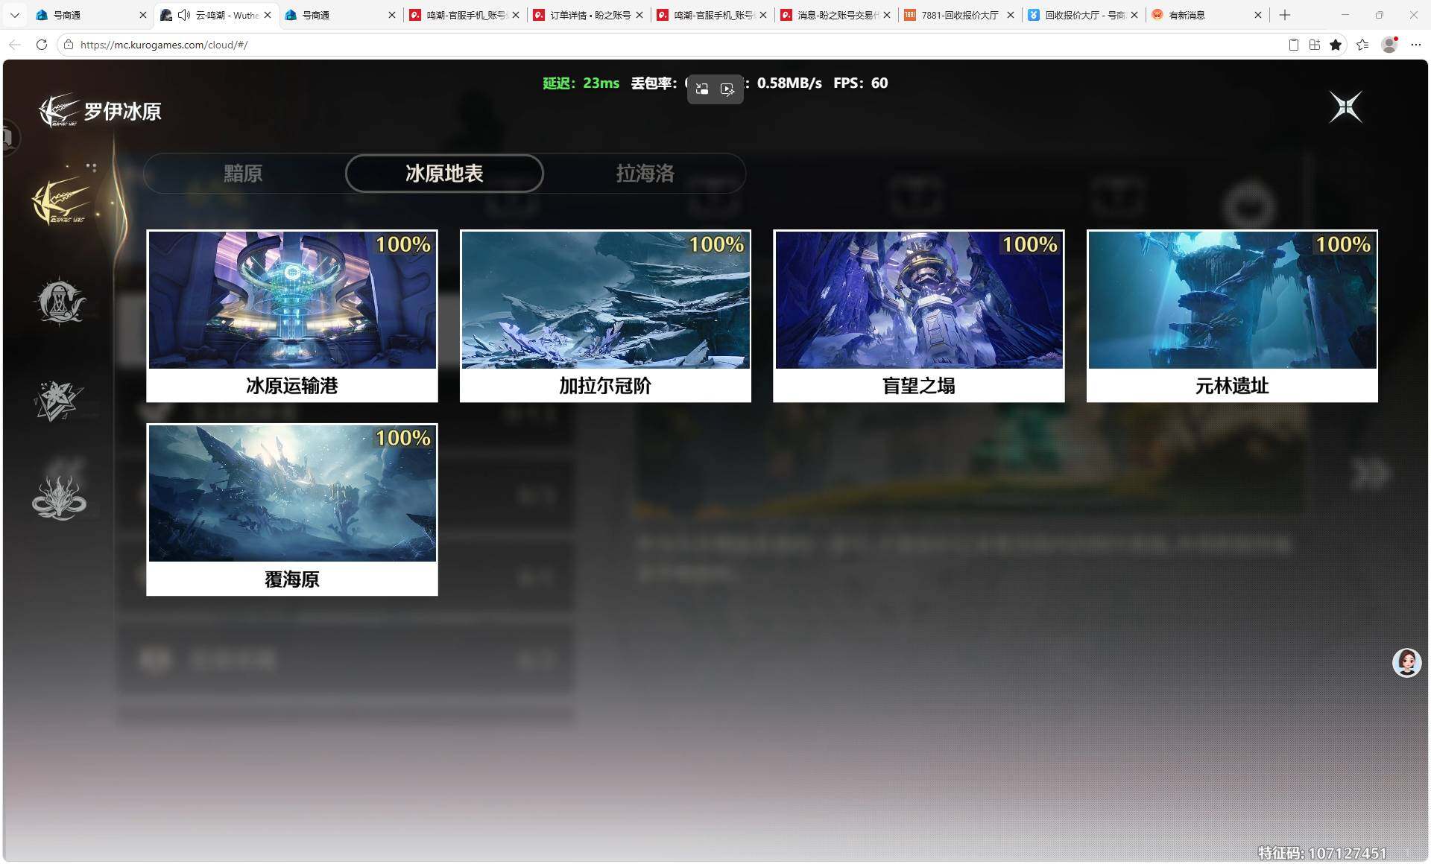1431x864 pixels.
Task: Open a new browser tab
Action: (x=1285, y=15)
